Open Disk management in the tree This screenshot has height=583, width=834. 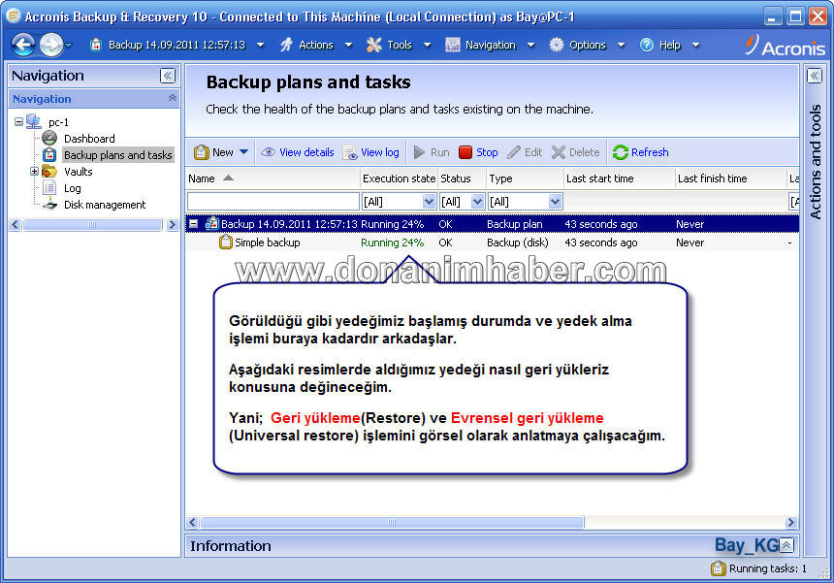[105, 205]
